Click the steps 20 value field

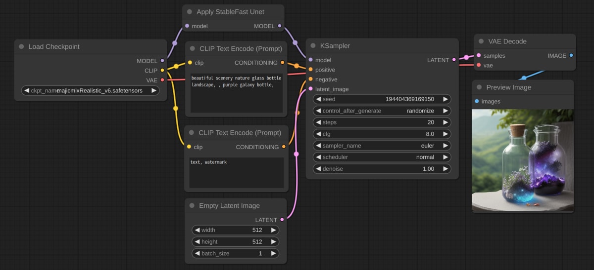coord(382,122)
